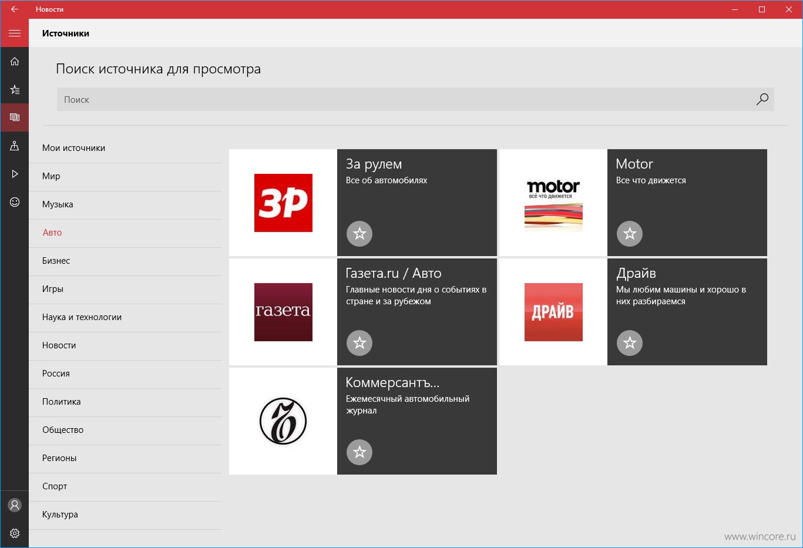Favorite the За рулем source star
Image resolution: width=803 pixels, height=548 pixels.
[359, 234]
